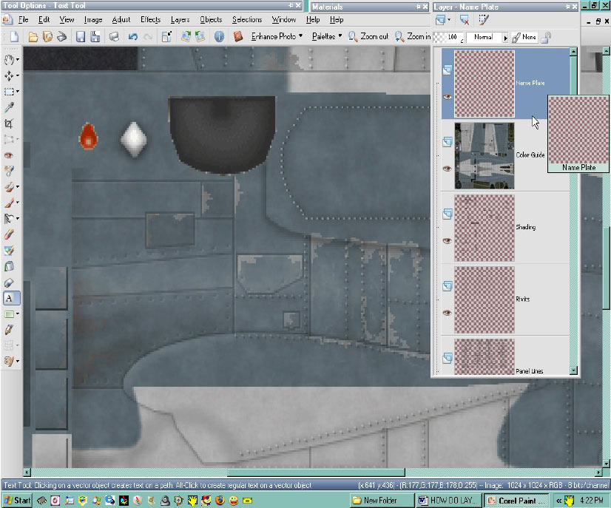Click the edit selection icon in Layers palette
Screen dimensions: 611x508
483,20
